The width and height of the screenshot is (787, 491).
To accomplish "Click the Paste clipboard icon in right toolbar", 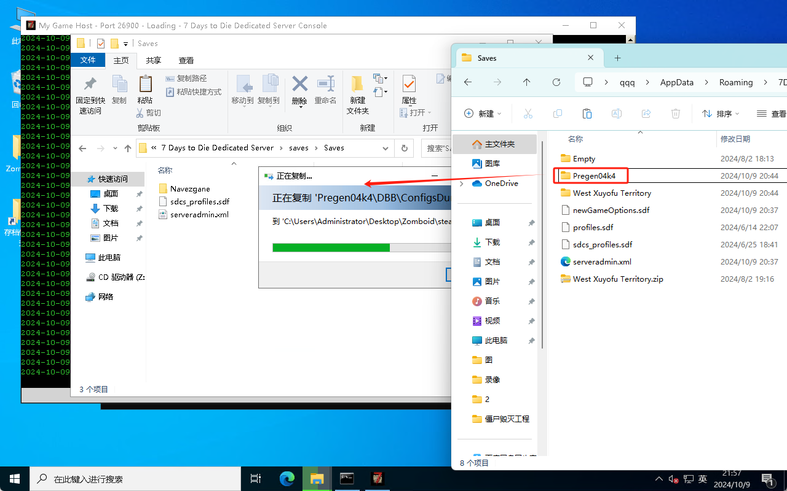I will click(587, 114).
